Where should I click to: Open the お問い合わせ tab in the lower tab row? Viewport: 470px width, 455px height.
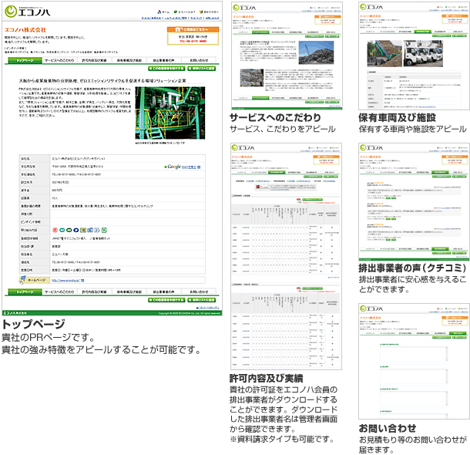click(199, 292)
